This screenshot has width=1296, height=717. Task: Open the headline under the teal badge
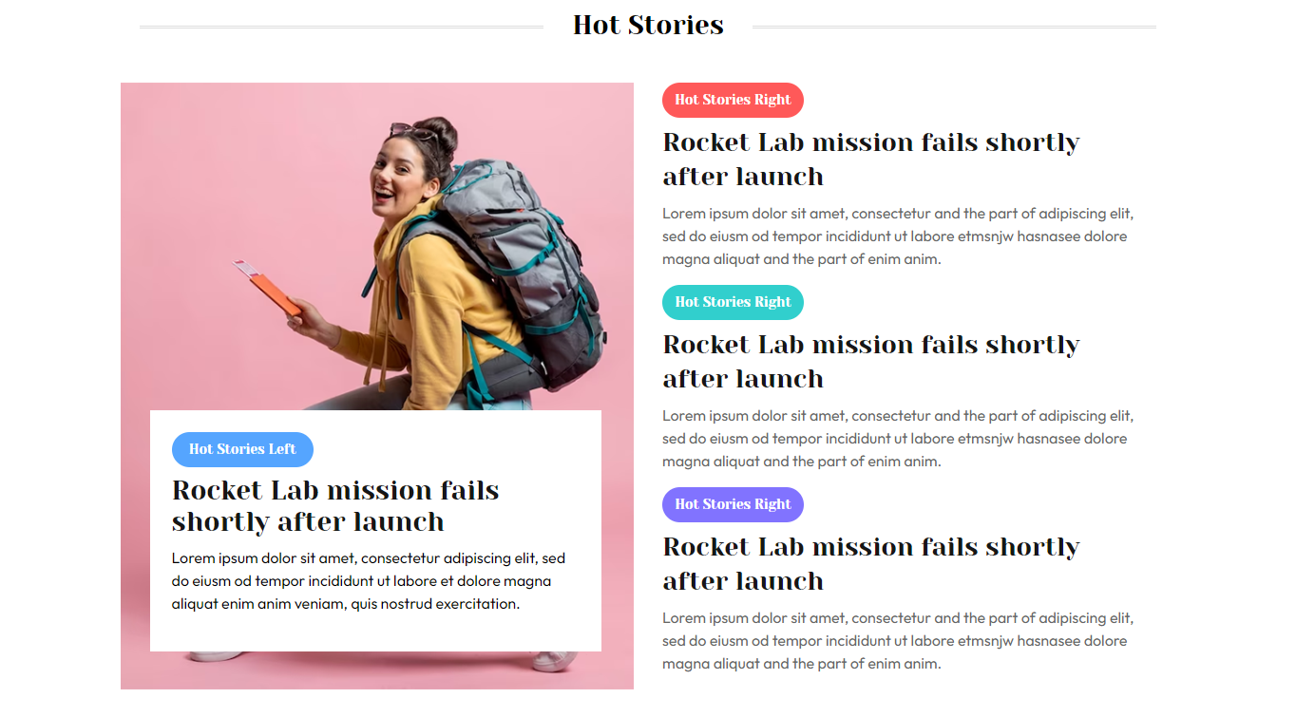click(871, 362)
